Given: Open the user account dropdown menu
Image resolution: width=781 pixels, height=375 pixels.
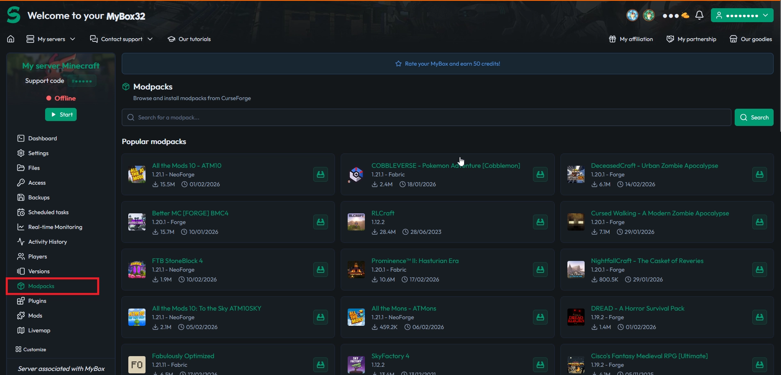Looking at the screenshot, I should coord(742,16).
